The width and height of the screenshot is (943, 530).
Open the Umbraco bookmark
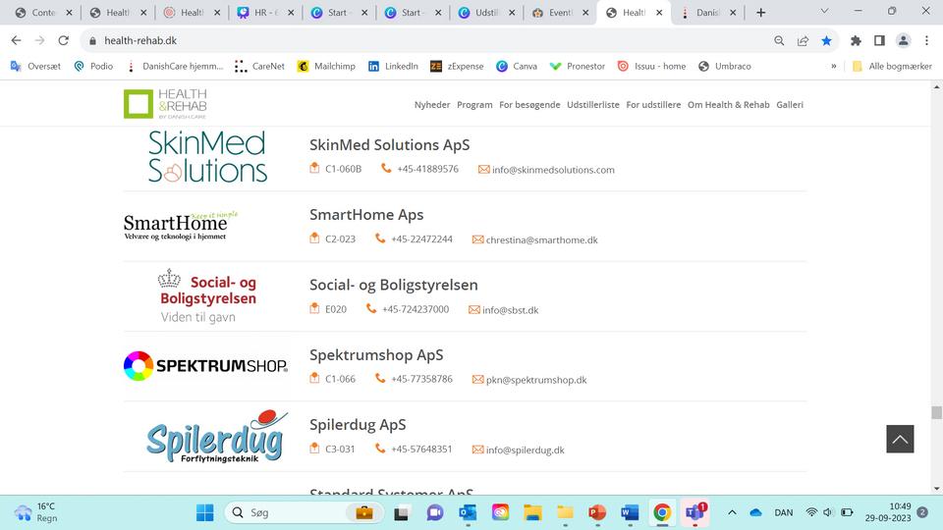[x=725, y=66]
